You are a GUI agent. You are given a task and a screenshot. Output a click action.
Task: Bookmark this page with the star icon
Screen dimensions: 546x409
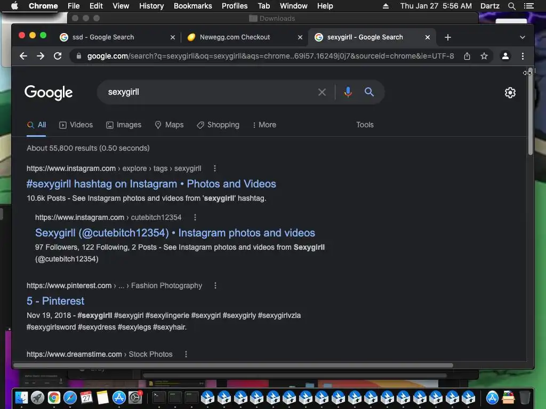(x=484, y=56)
